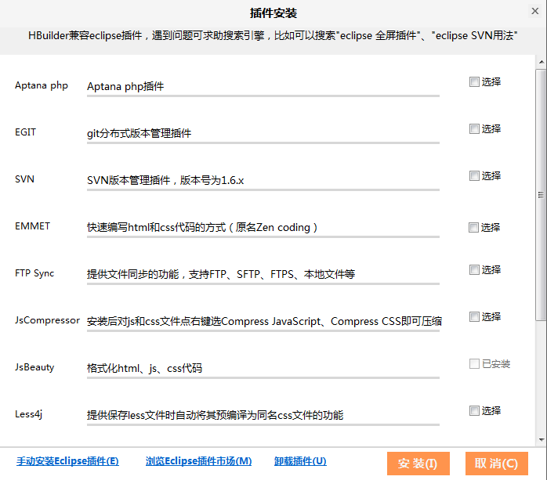
Task: Click the JsCompressor 'Compress JavaScript' description
Action: pyautogui.click(x=264, y=321)
